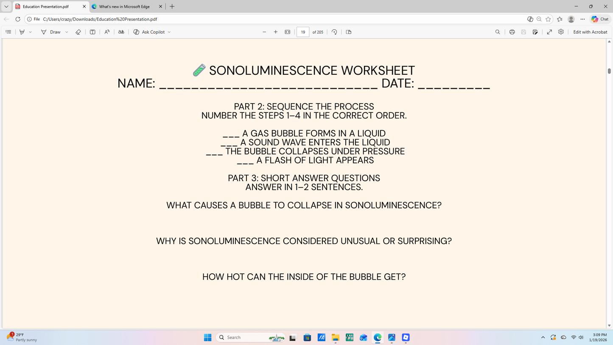This screenshot has height=345, width=613.
Task: Open the browser profile avatar
Action: [x=571, y=19]
